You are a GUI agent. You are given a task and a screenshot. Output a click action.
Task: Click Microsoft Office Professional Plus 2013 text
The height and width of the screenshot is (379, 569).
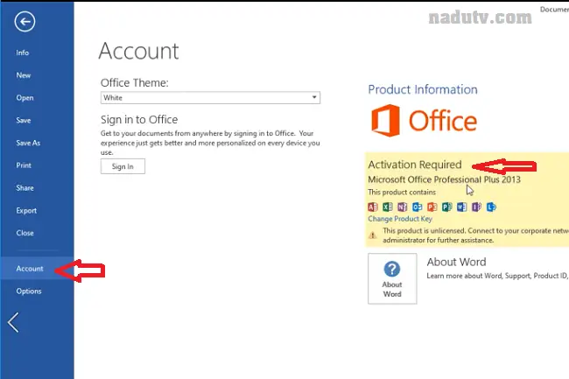tap(444, 179)
